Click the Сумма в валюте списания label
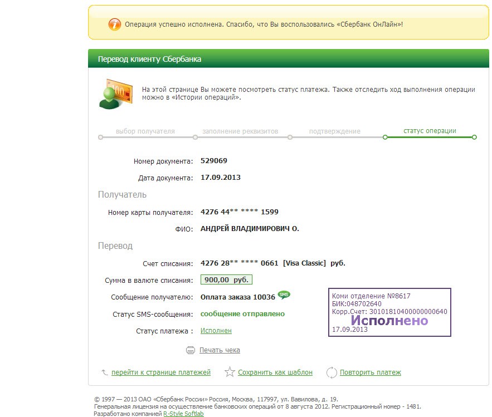This screenshot has height=417, width=492. coord(149,280)
